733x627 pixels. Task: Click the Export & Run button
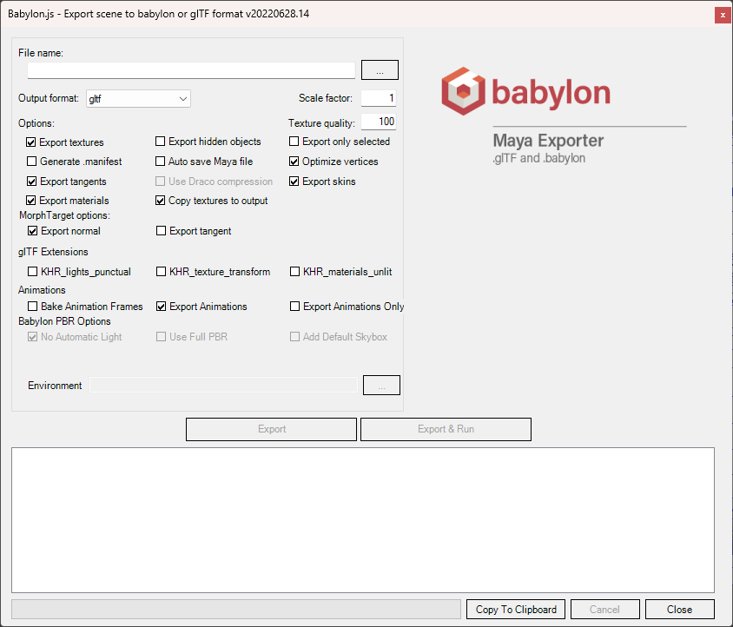[446, 429]
